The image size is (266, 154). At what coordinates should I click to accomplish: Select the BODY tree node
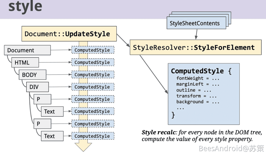[x=32, y=75]
